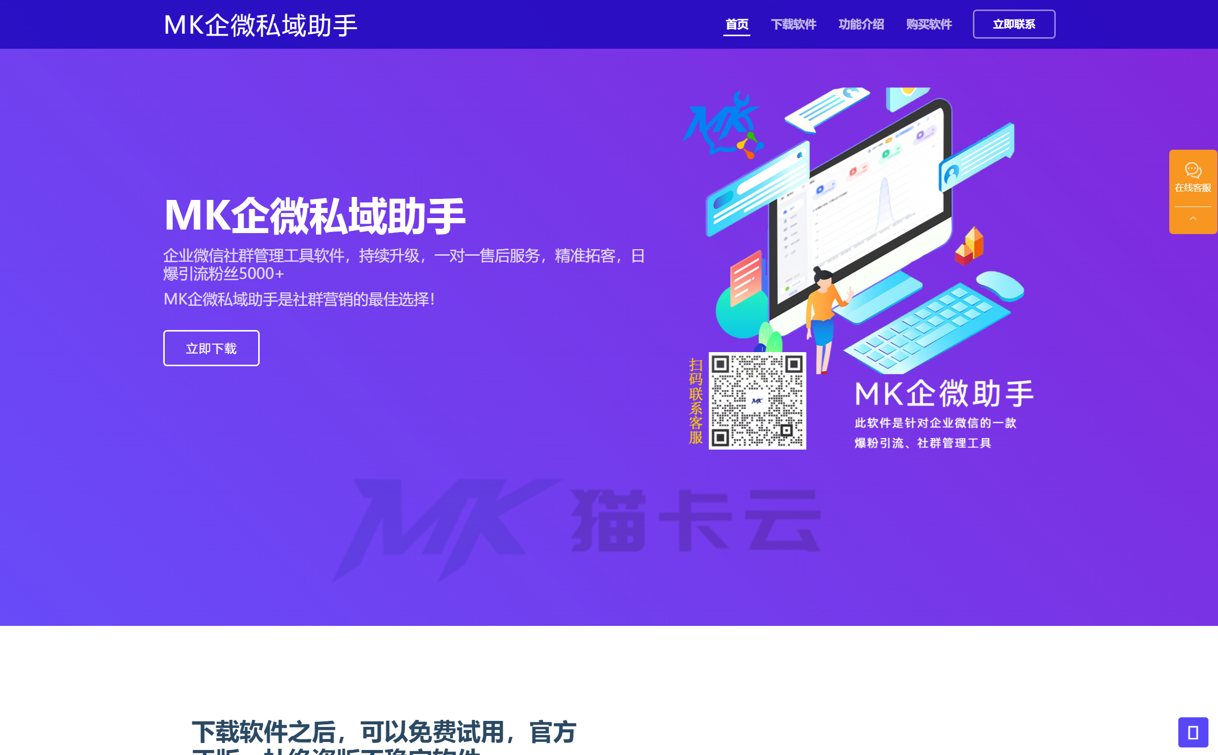Viewport: 1218px width, 755px height.
Task: Open the 功能介绍 menu item
Action: point(861,24)
